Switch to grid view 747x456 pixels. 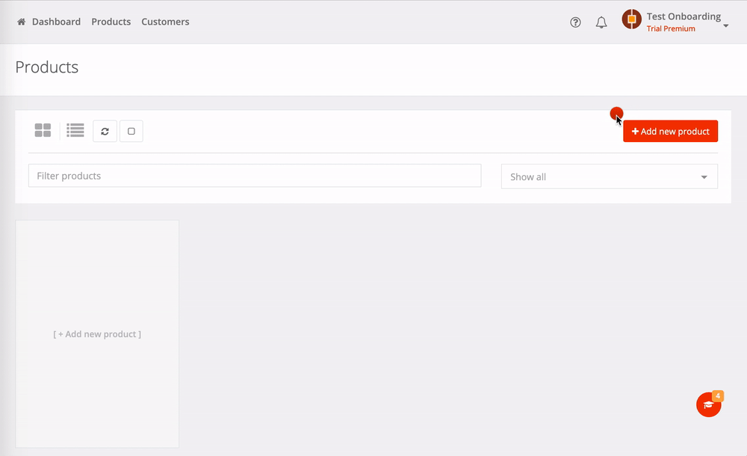pyautogui.click(x=43, y=130)
